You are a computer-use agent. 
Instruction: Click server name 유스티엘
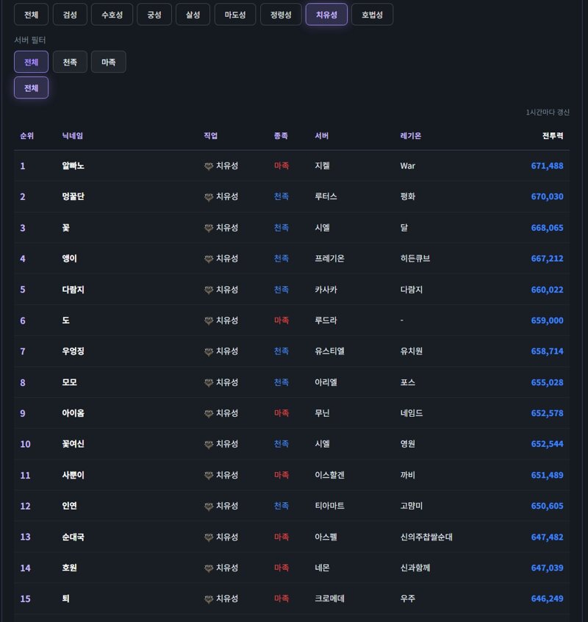pos(329,351)
